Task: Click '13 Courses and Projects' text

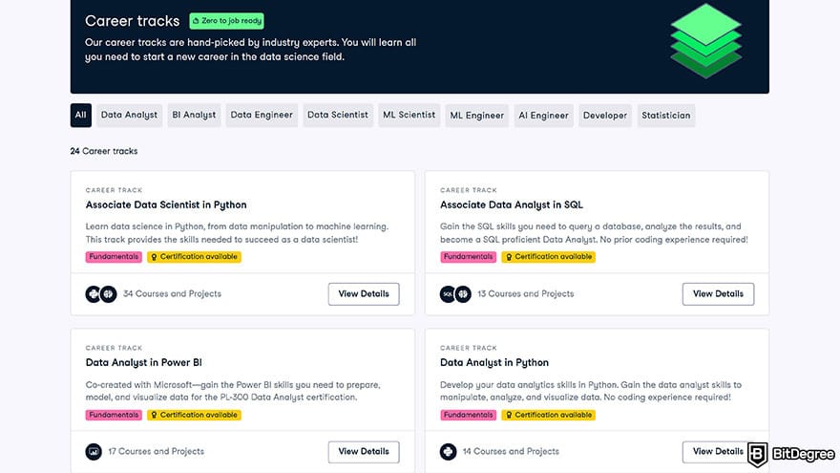Action: coord(526,294)
